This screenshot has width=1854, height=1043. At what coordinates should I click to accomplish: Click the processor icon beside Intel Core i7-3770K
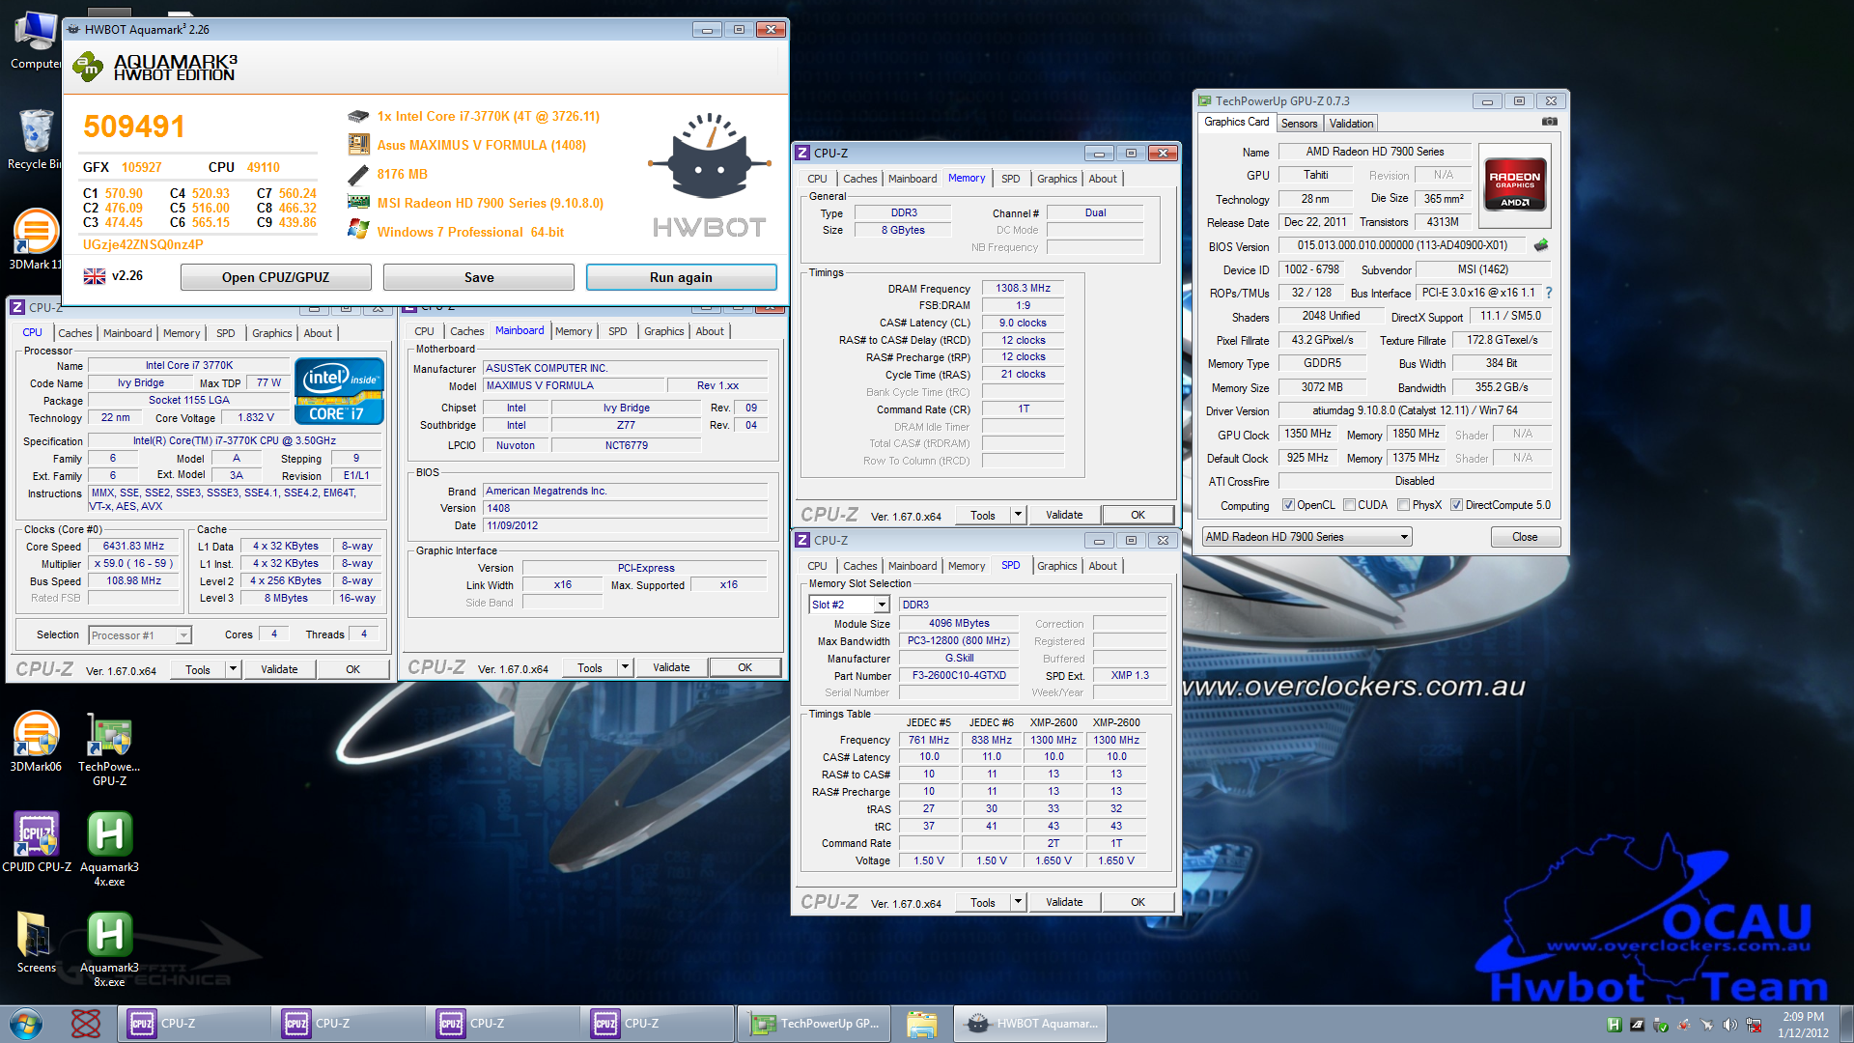(x=358, y=116)
